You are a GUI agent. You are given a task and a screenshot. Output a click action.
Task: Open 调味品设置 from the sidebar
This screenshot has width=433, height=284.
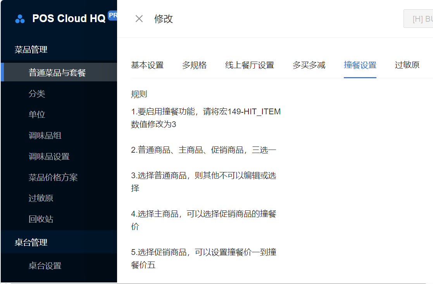pos(49,157)
